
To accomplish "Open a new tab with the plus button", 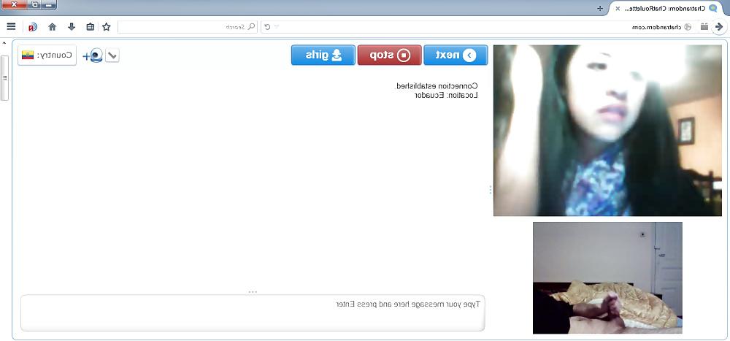I will click(x=599, y=8).
